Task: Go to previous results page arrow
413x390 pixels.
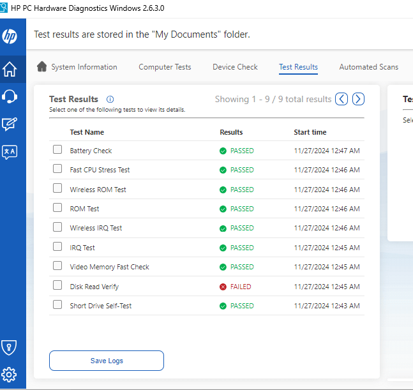Action: (342, 100)
